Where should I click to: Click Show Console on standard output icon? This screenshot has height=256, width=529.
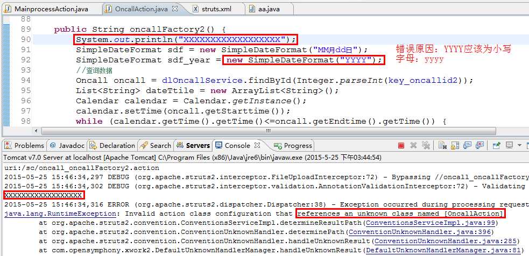tap(467, 145)
